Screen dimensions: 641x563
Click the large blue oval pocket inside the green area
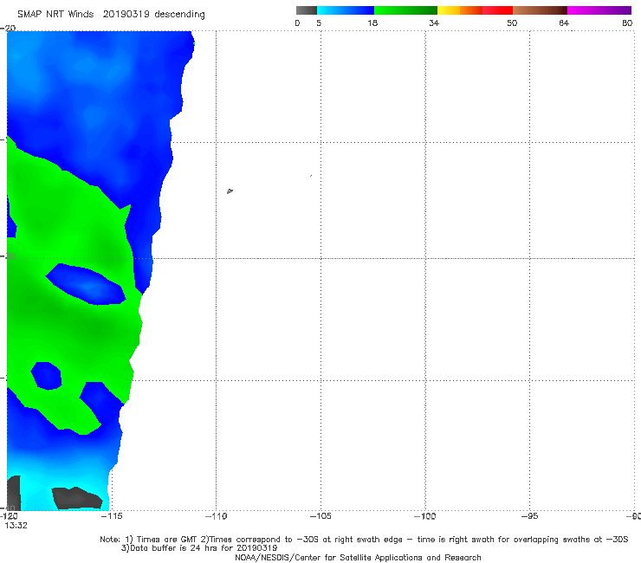point(86,284)
